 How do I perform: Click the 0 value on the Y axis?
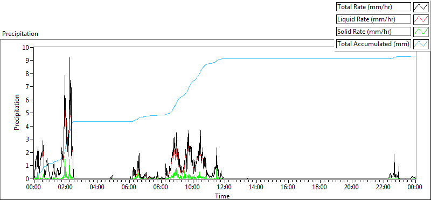click(28, 179)
